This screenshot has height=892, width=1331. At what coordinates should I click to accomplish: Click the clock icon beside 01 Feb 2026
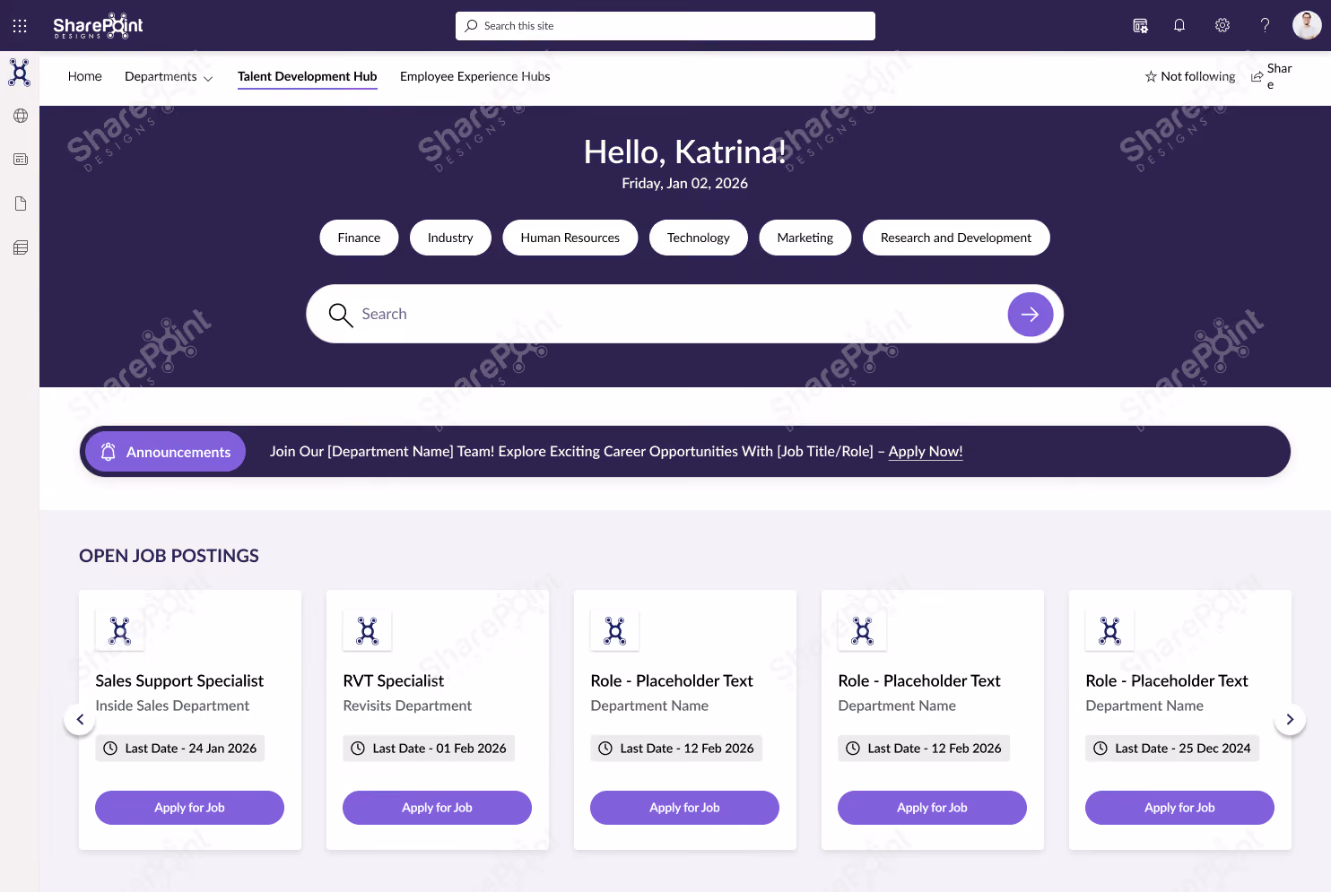[358, 749]
